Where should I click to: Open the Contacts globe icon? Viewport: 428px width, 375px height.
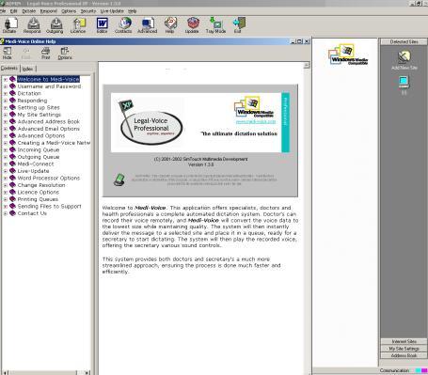123,25
